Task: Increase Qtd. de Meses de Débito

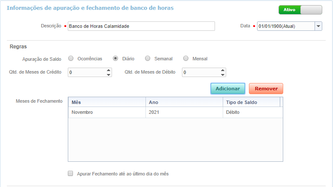Action: tap(222, 70)
